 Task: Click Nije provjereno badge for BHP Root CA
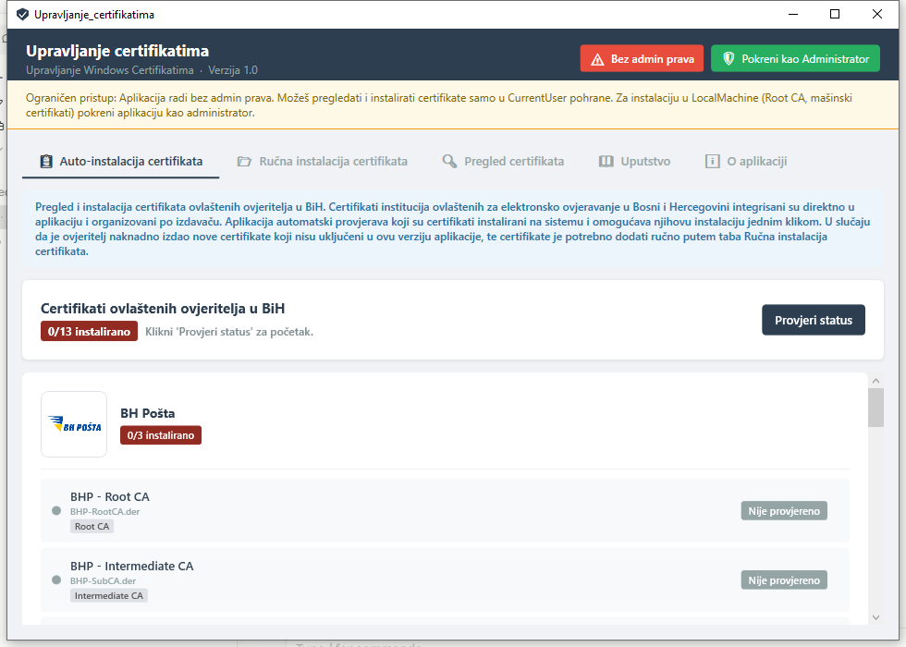[x=784, y=510]
